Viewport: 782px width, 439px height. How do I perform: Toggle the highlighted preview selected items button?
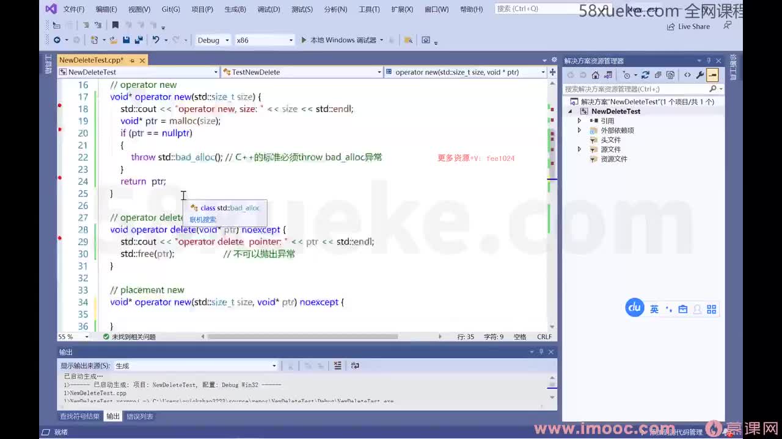(712, 75)
